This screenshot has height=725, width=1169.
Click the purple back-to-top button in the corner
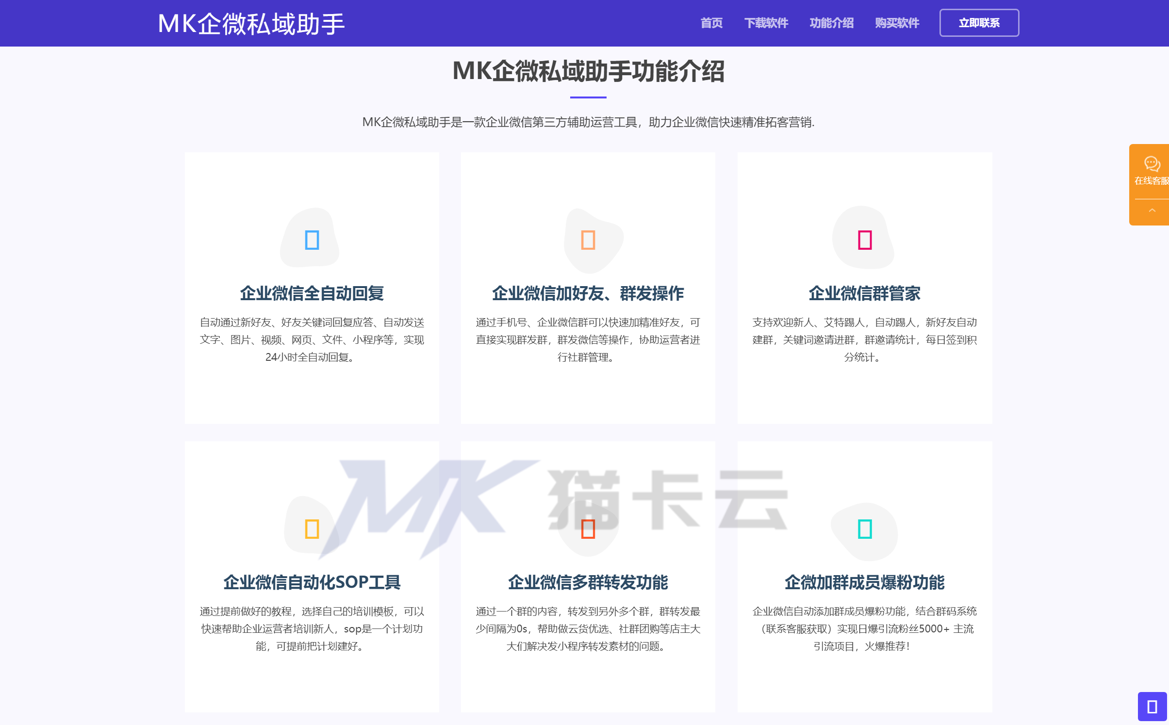pyautogui.click(x=1152, y=707)
